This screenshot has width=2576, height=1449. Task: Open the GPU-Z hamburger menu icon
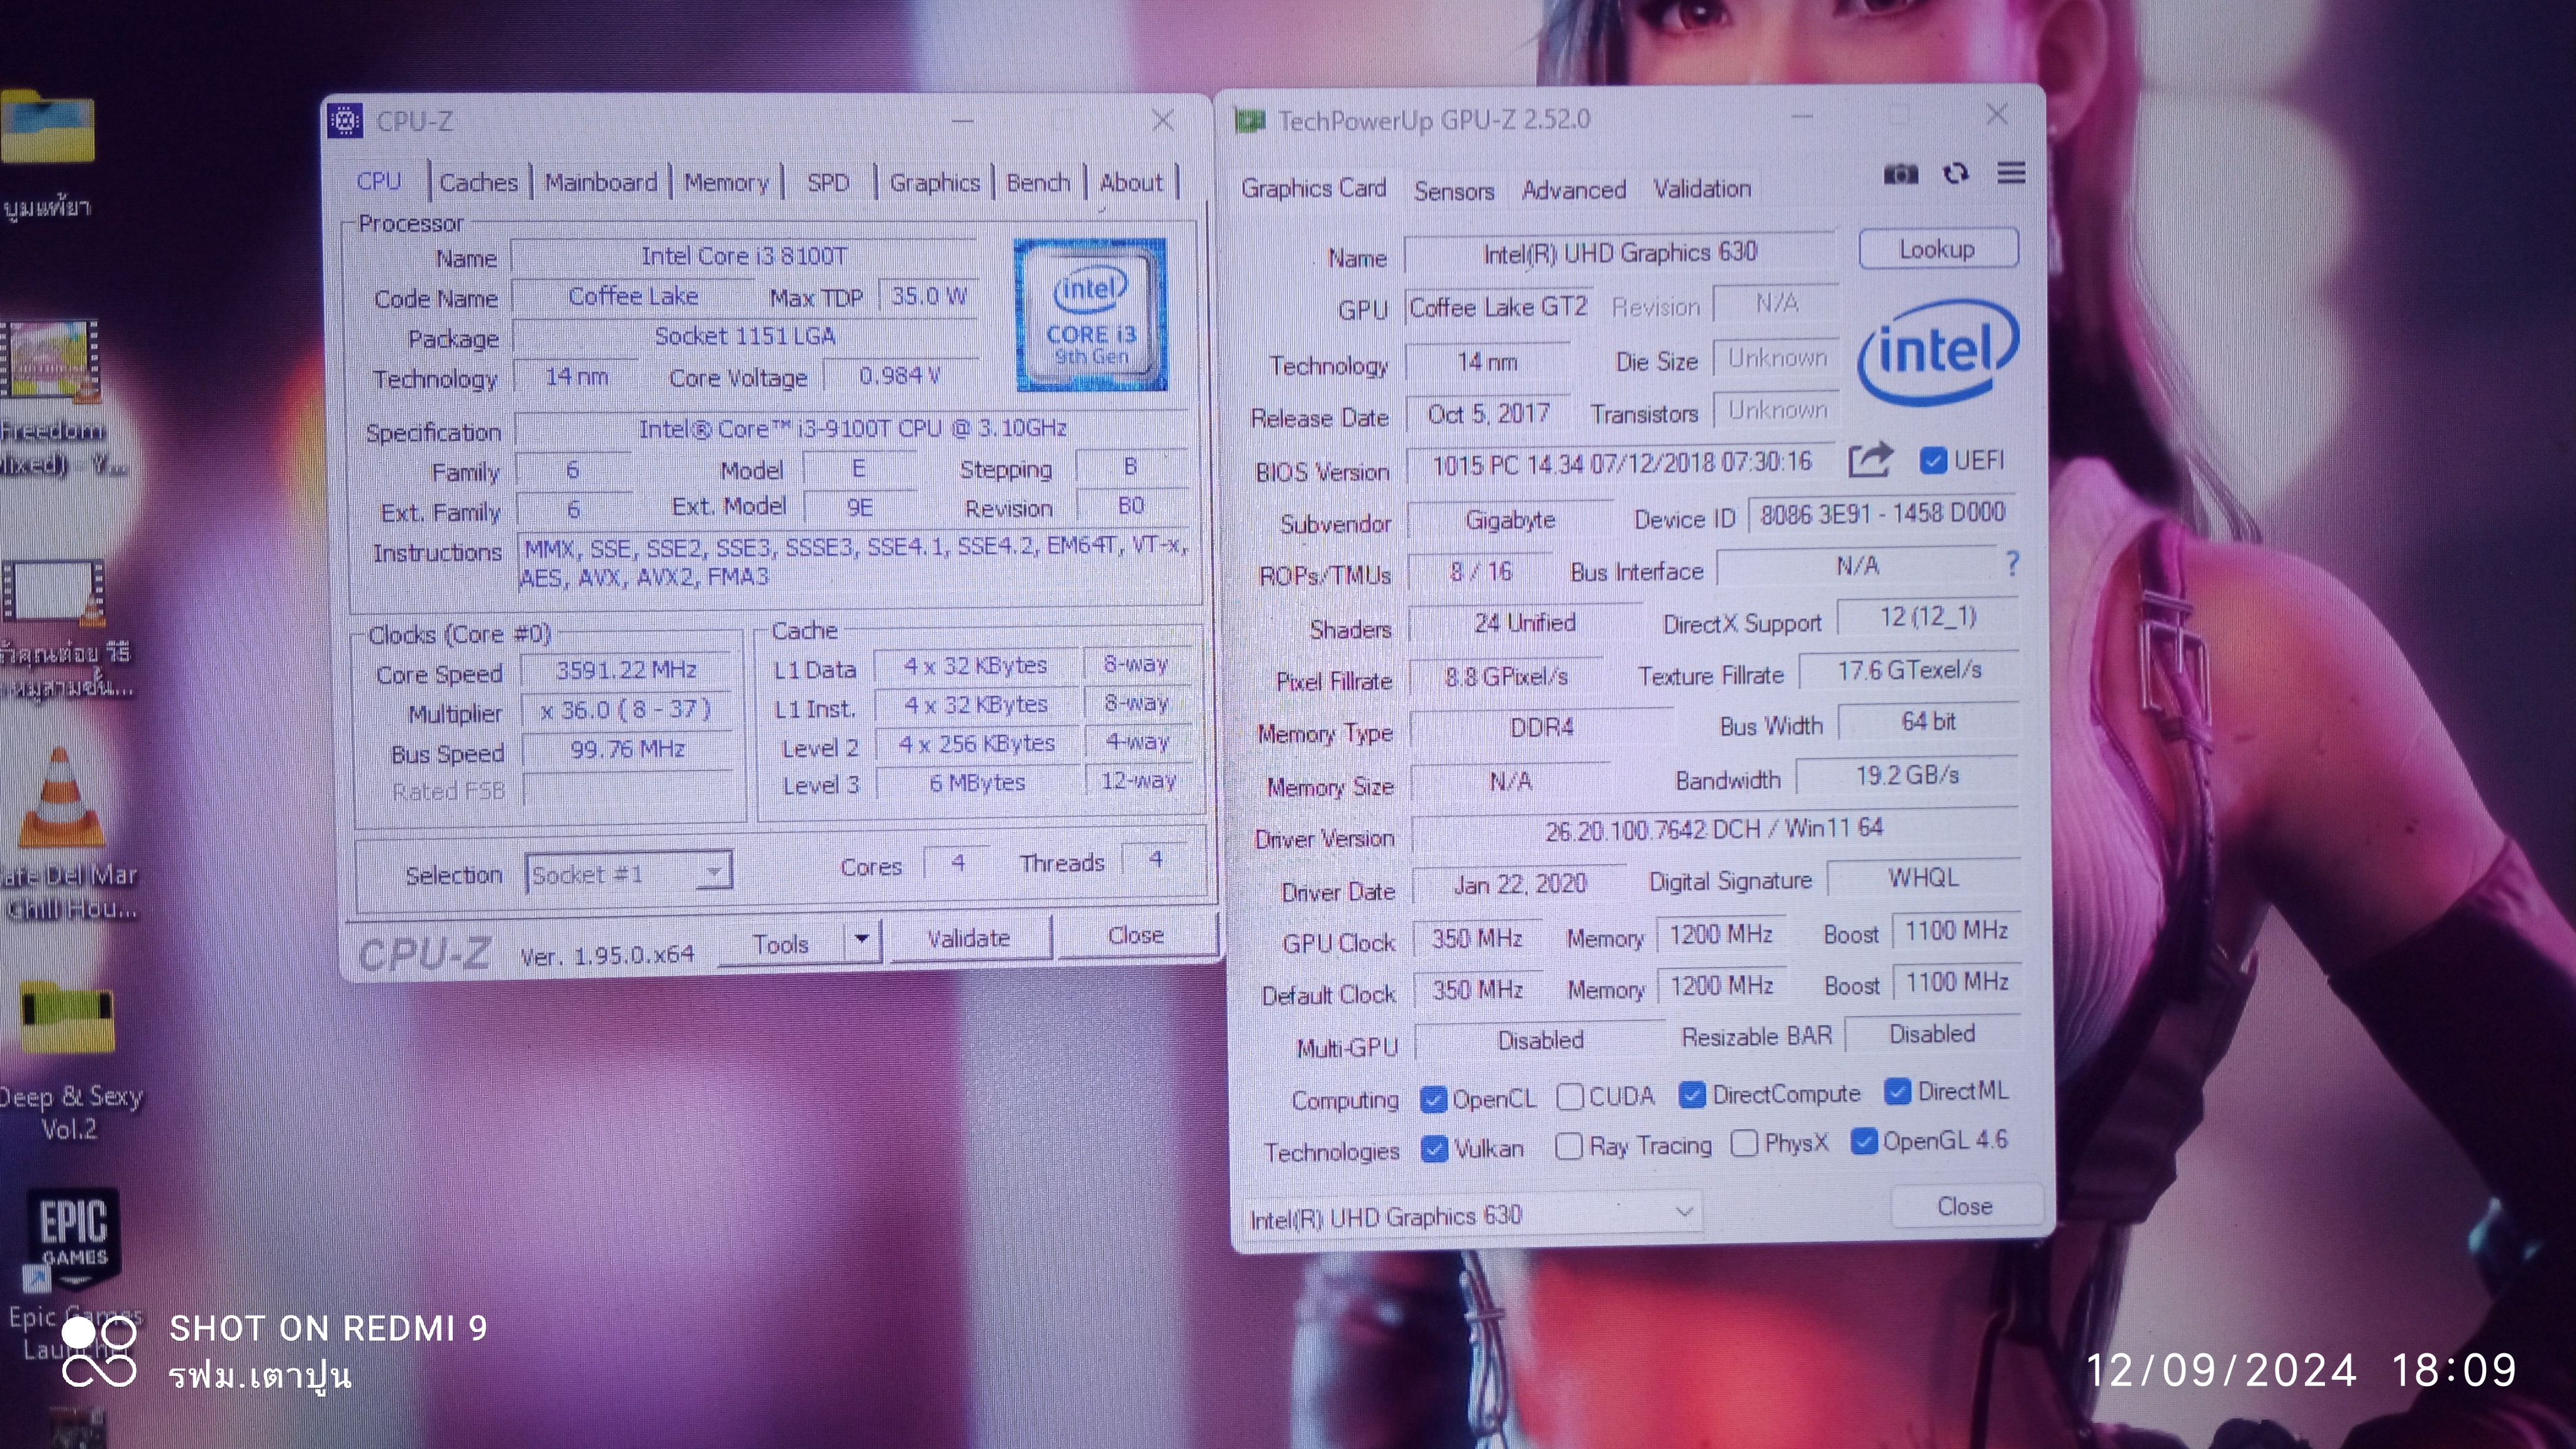point(2011,173)
